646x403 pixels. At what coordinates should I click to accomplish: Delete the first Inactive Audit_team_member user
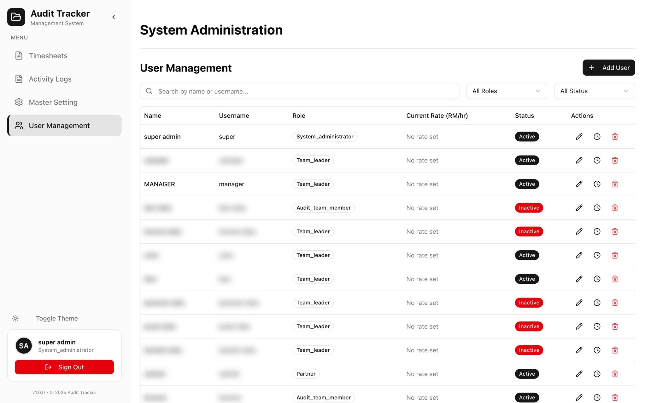click(615, 208)
